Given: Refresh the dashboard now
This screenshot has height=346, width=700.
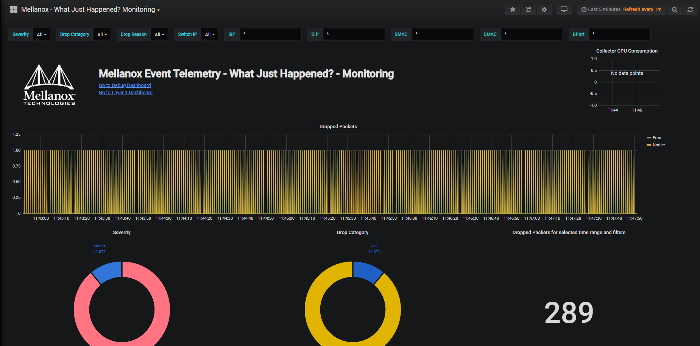Looking at the screenshot, I should pyautogui.click(x=690, y=9).
